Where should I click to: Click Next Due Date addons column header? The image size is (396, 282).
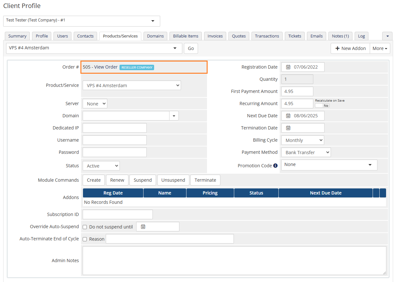(x=326, y=193)
